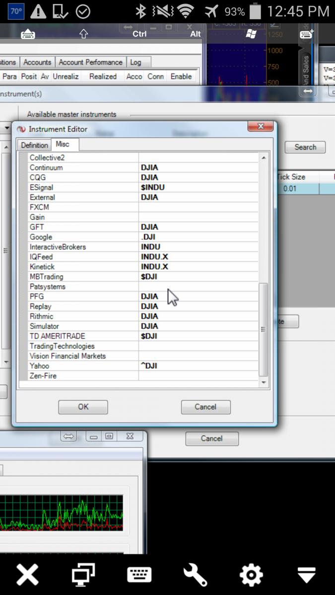This screenshot has width=335, height=595.
Task: Click the move icon on bottom-left window
Action: point(68,436)
